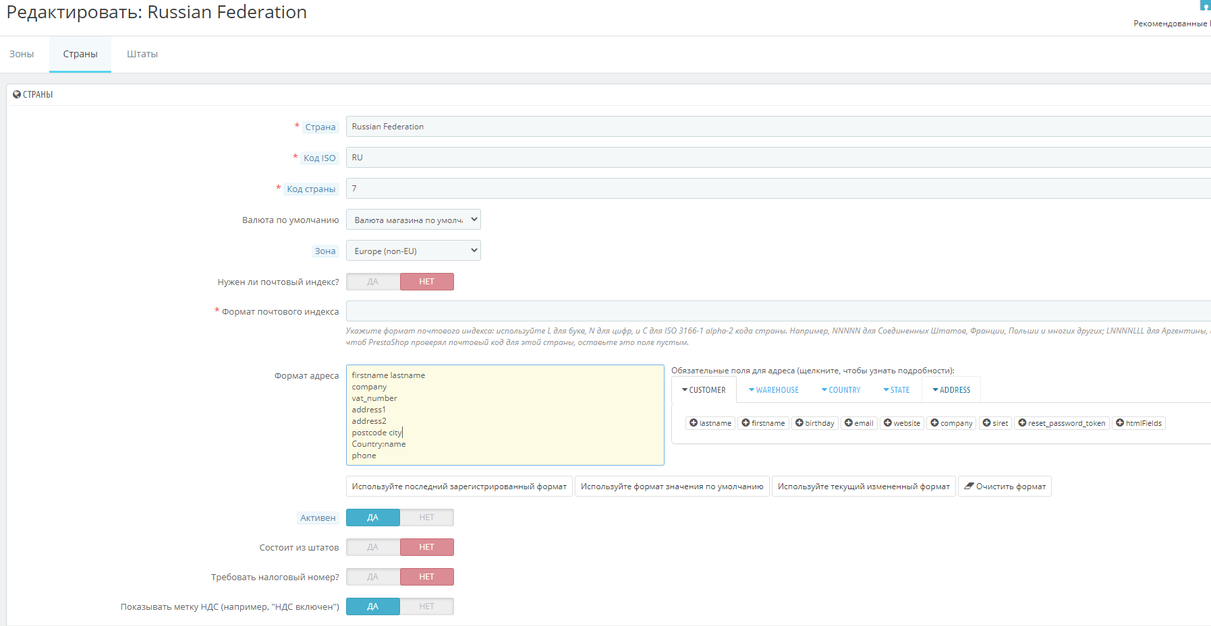
Task: Disable Активен with the НЕТ option
Action: (x=427, y=518)
